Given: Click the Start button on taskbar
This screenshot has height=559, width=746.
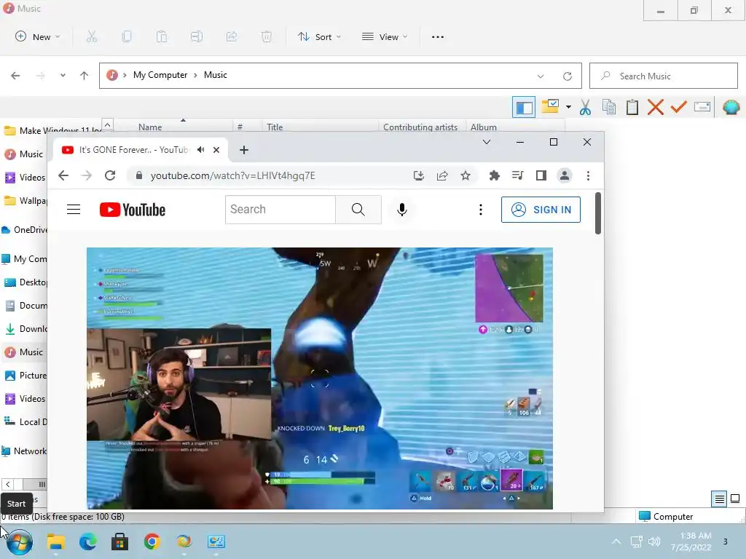Looking at the screenshot, I should click(19, 542).
